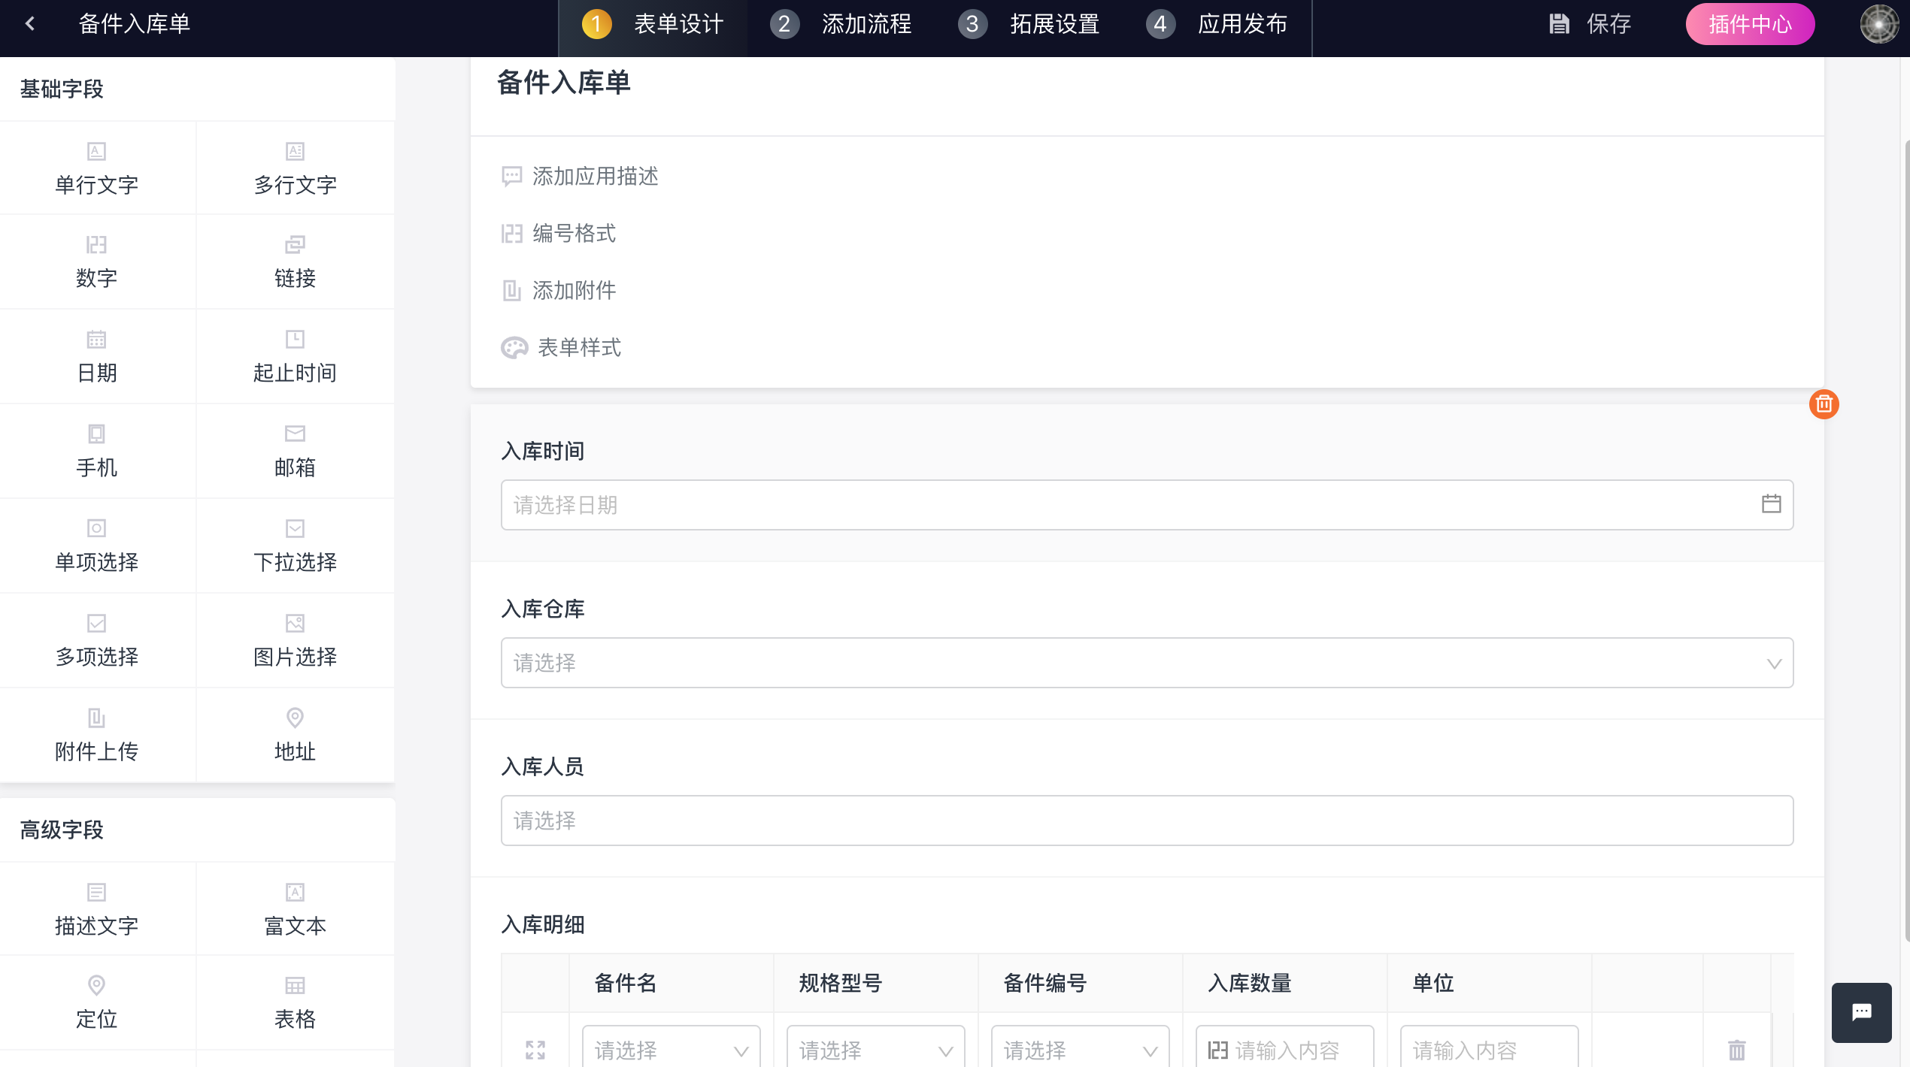Add a 图片选择 field
1910x1067 pixels.
coord(295,640)
